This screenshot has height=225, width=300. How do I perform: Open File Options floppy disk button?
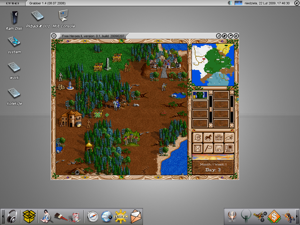[219, 148]
